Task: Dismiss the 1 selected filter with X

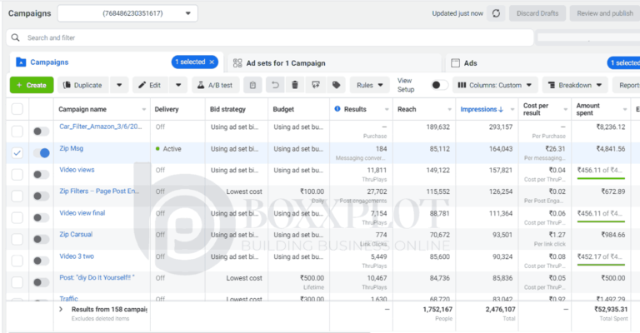Action: click(212, 62)
